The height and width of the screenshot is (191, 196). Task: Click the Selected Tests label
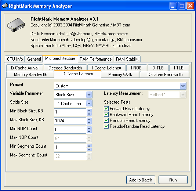[x=117, y=102]
